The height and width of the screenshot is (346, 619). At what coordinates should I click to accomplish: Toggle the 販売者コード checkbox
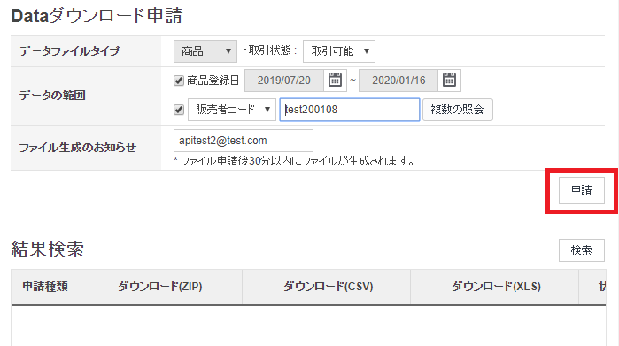(x=179, y=110)
